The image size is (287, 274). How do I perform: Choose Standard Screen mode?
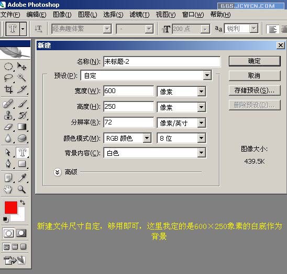coord(6,247)
